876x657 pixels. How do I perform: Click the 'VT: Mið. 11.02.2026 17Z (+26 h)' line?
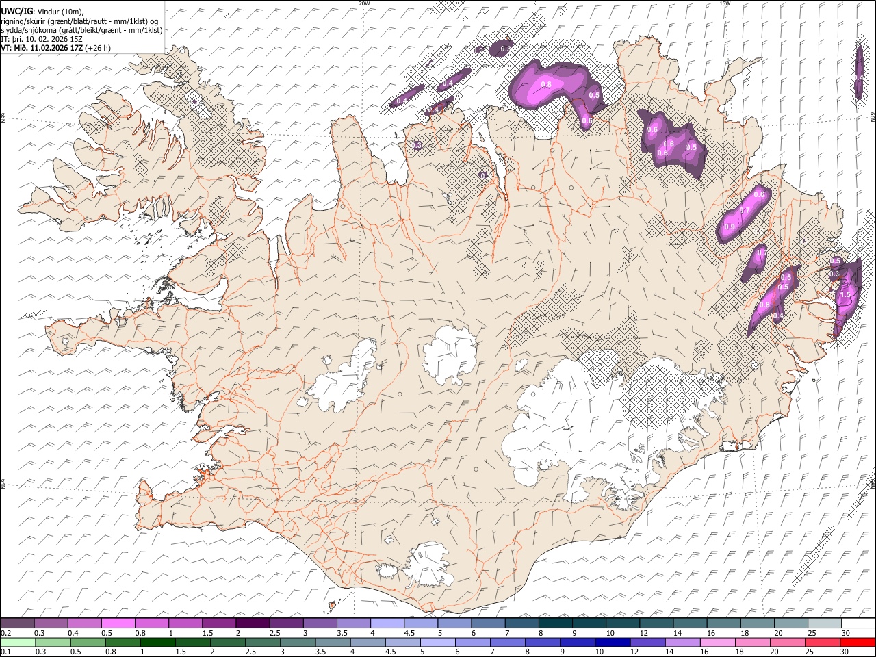[x=56, y=48]
